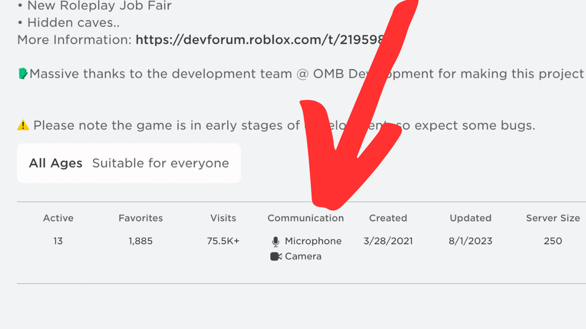This screenshot has height=329, width=586.
Task: Select the Visits stat label
Action: click(x=223, y=218)
